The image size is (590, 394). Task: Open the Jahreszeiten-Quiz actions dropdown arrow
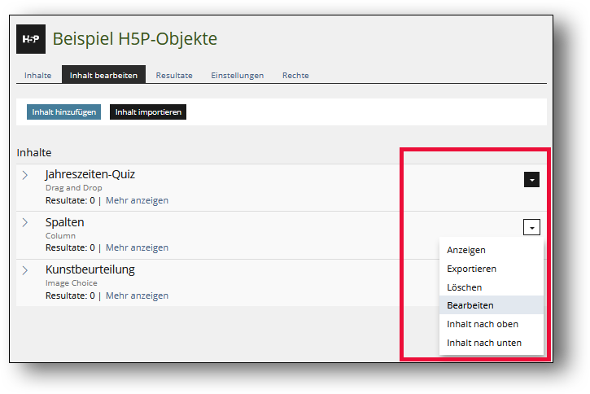(x=531, y=180)
